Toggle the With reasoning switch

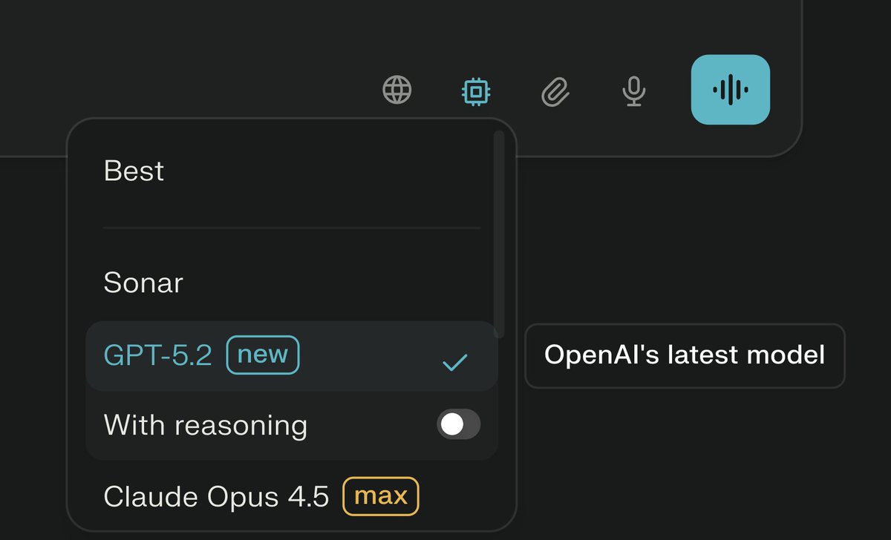click(x=458, y=424)
